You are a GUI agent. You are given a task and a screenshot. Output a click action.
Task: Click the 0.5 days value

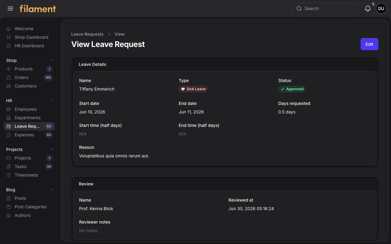tap(287, 112)
